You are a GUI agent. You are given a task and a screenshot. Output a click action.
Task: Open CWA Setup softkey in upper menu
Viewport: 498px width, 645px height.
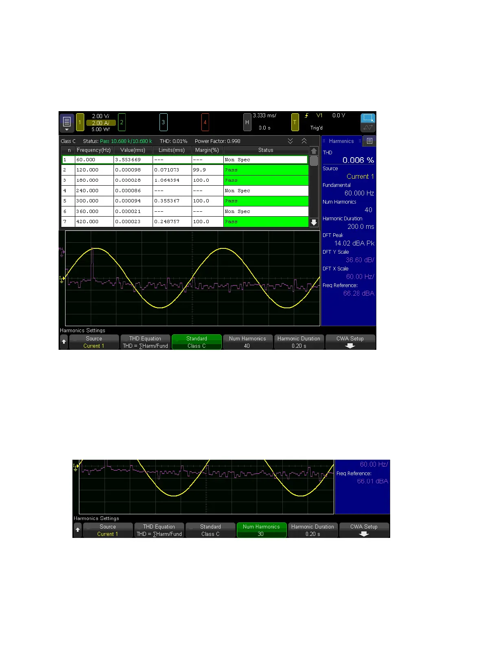350,342
